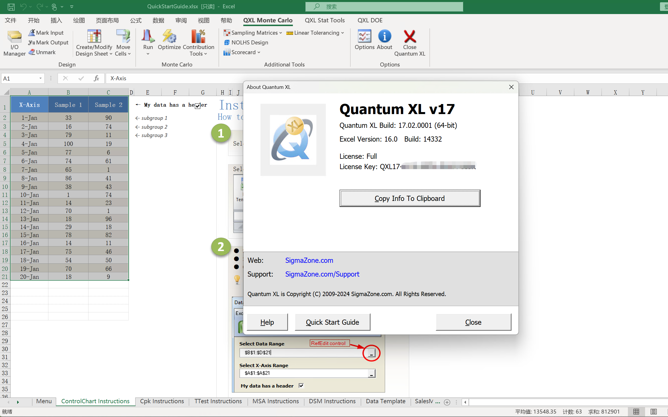Expand the Run dropdown arrow
The height and width of the screenshot is (417, 668).
148,54
